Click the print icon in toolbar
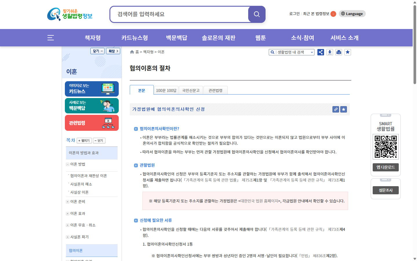The height and width of the screenshot is (261, 417). point(339,52)
